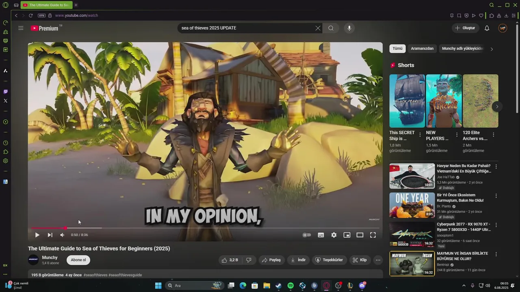
Task: Open Spotify from the Windows taskbar
Action: tap(290, 286)
